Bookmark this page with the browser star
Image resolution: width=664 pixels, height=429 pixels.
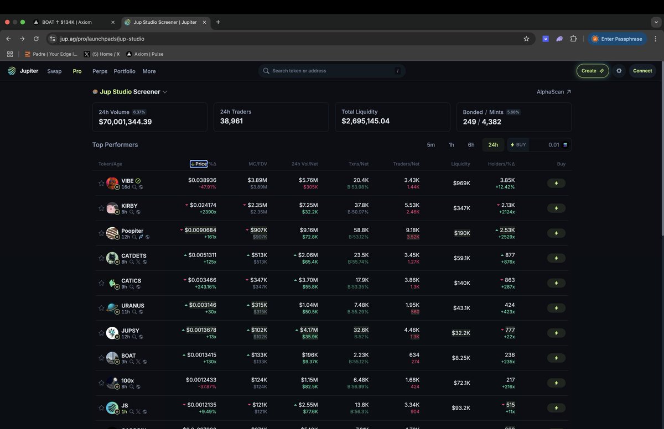tap(526, 39)
